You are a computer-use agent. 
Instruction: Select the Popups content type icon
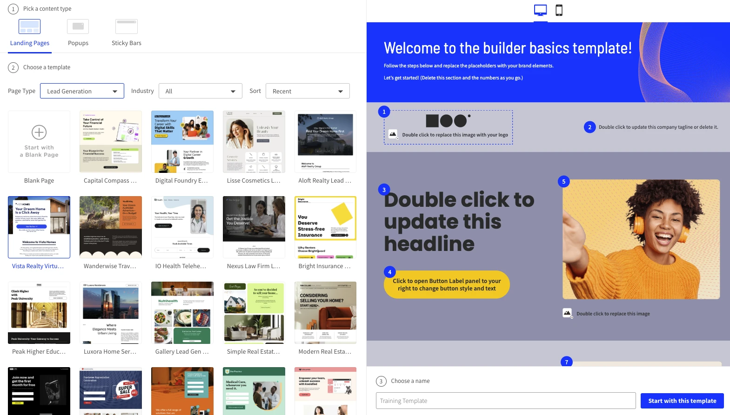[x=78, y=26]
